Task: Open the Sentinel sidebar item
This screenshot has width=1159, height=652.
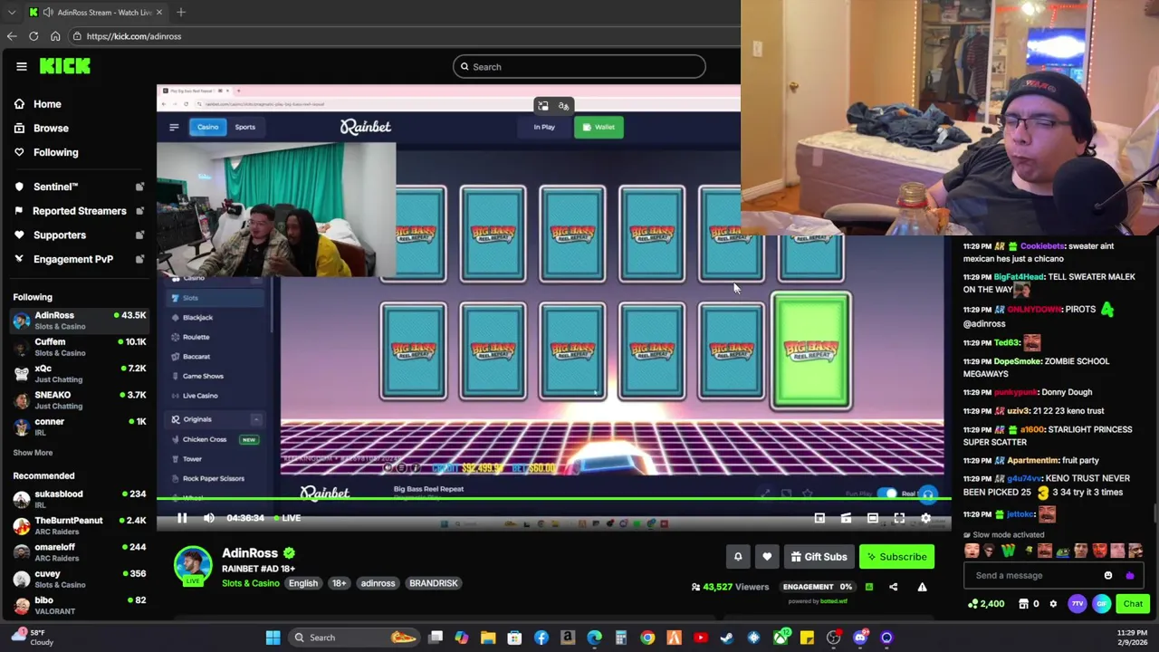Action: [x=55, y=187]
